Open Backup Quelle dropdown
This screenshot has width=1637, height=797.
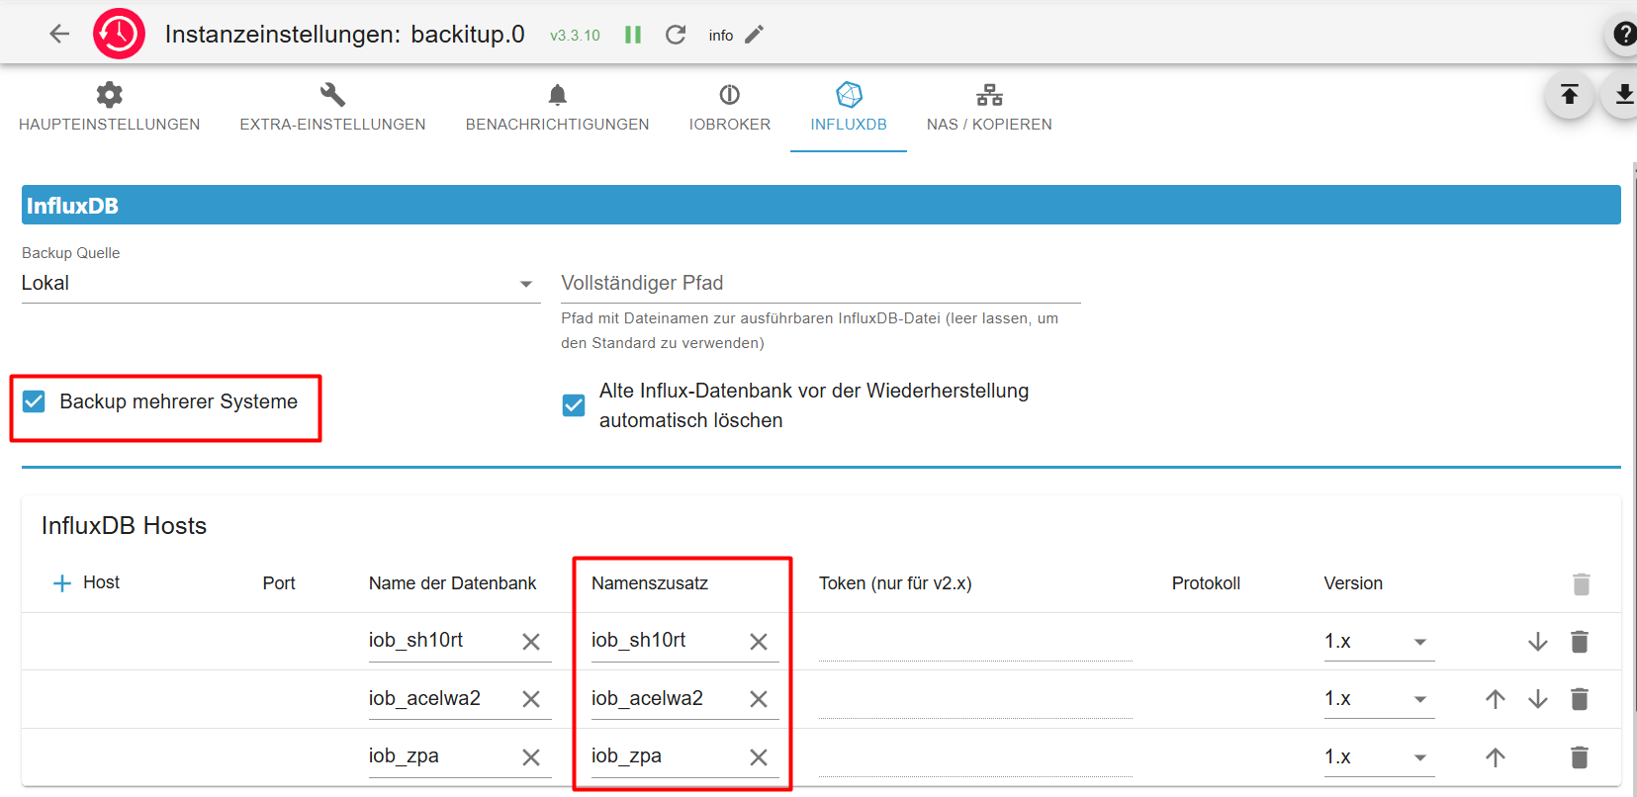coord(281,284)
